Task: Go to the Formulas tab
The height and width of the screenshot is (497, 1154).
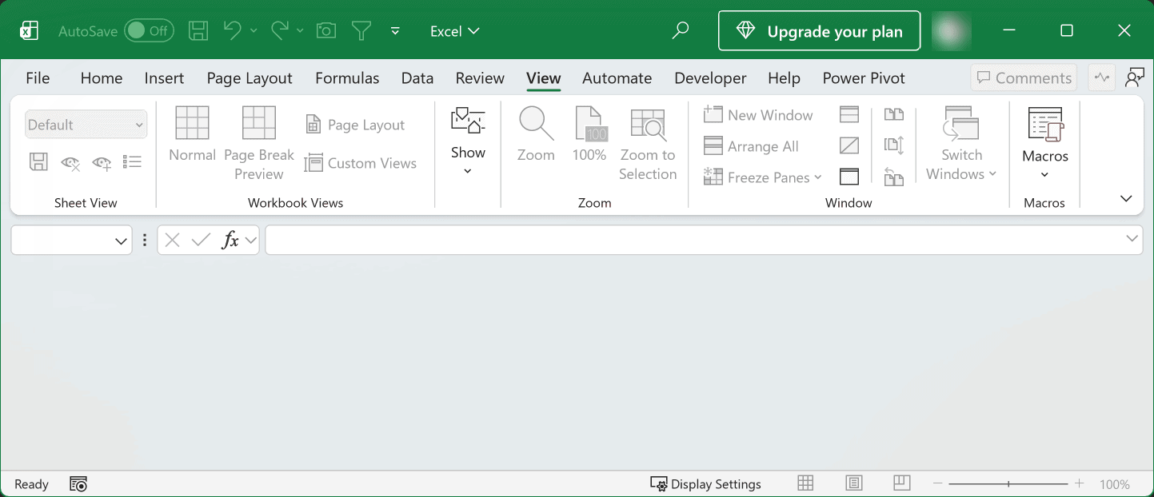Action: [347, 78]
